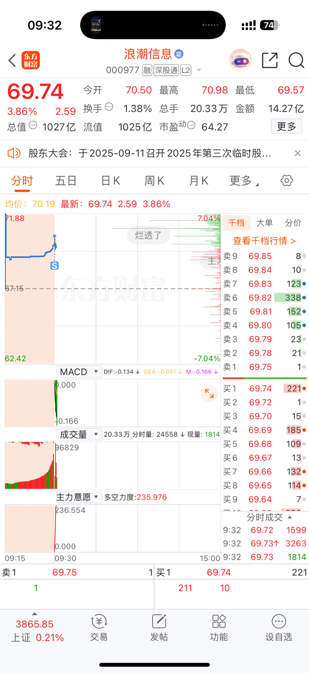Select the 分价 tab
The image size is (309, 673).
(x=293, y=223)
